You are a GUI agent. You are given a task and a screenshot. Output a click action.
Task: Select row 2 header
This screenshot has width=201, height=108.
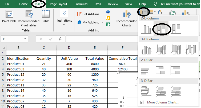pos(3,58)
